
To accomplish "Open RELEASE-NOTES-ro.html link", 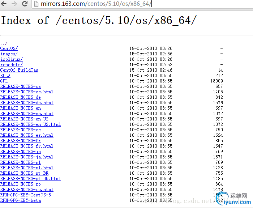I will coord(27,190).
